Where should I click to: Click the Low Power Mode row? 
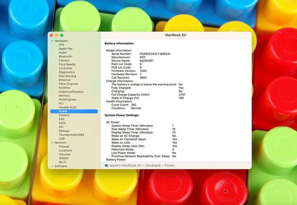[144, 153]
